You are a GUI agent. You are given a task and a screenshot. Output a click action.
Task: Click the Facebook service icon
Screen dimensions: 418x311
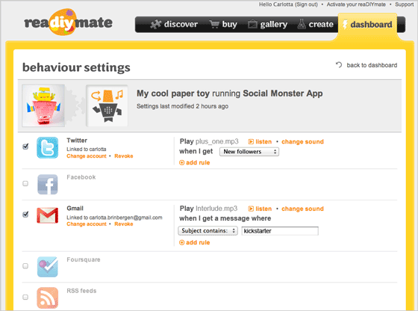pos(48,185)
